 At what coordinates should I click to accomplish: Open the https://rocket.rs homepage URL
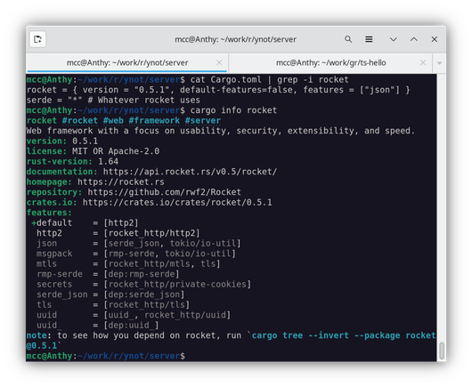121,181
